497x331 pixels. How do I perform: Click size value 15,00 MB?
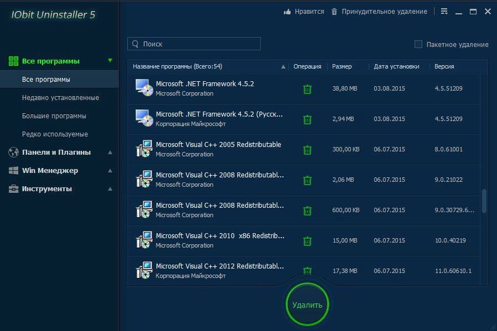345,240
